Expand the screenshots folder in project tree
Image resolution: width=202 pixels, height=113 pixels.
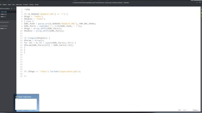4,26
